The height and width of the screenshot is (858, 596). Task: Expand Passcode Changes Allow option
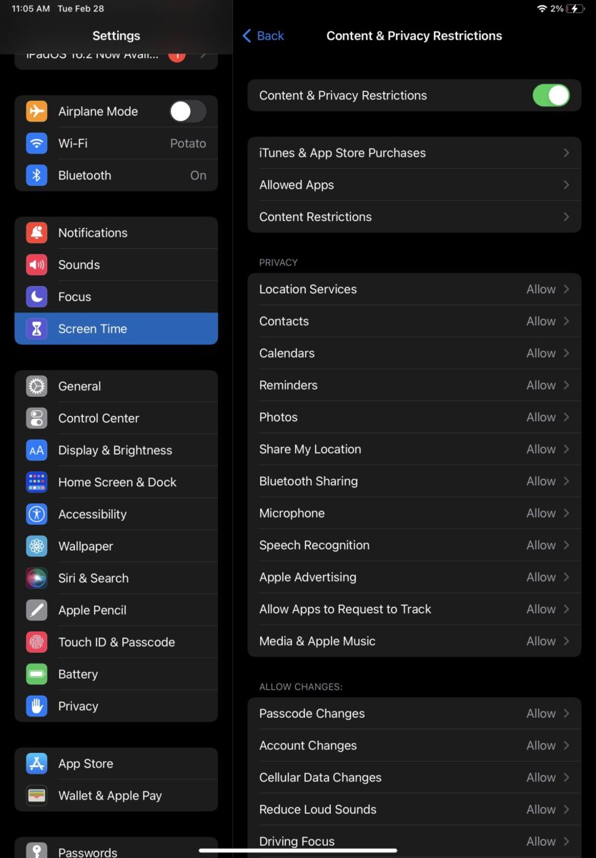pyautogui.click(x=565, y=714)
